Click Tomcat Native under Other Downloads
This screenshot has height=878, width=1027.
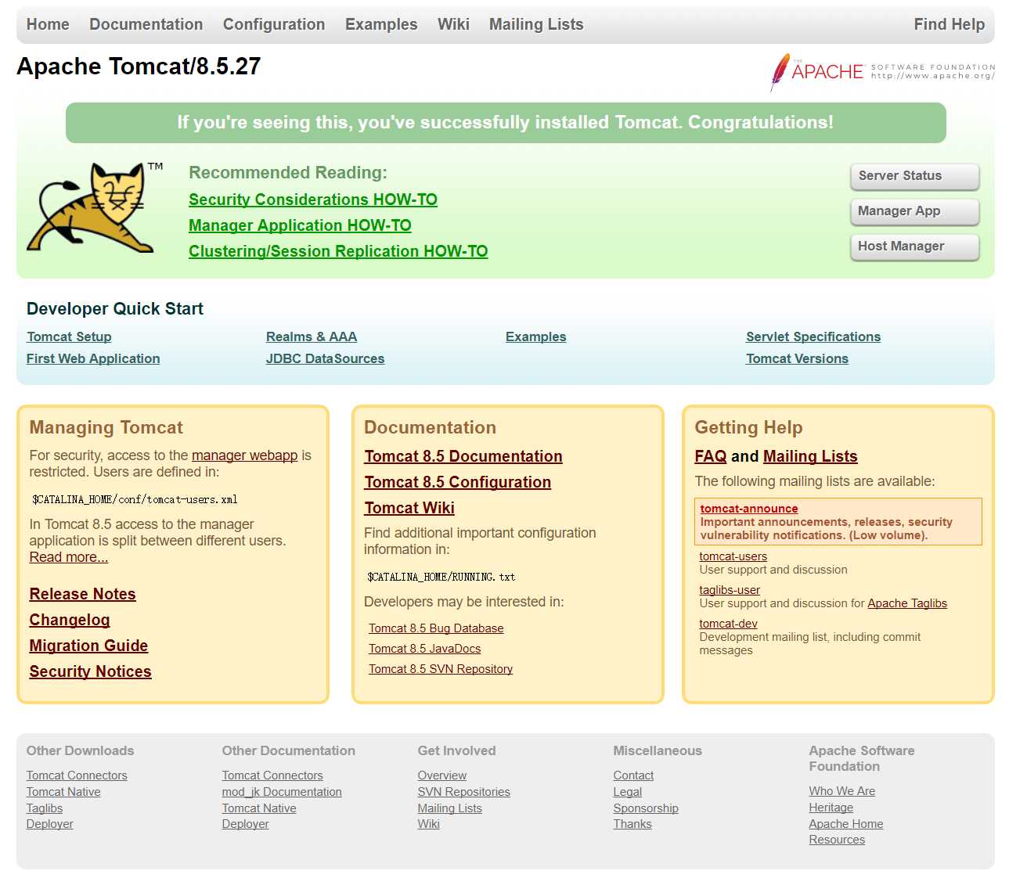click(x=63, y=792)
